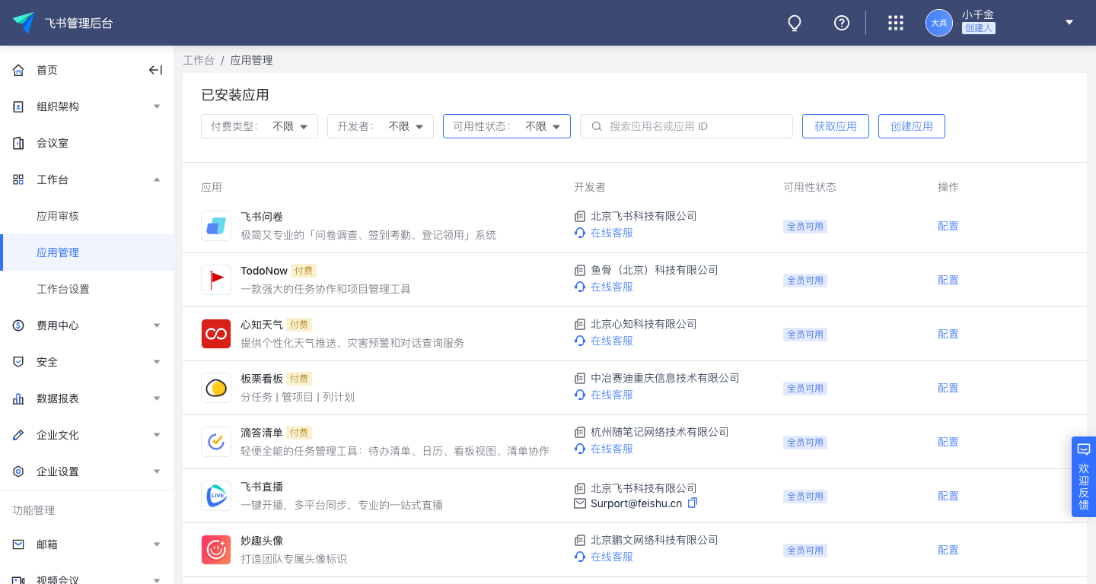Expand the 邮箱 section arrow

tap(157, 544)
